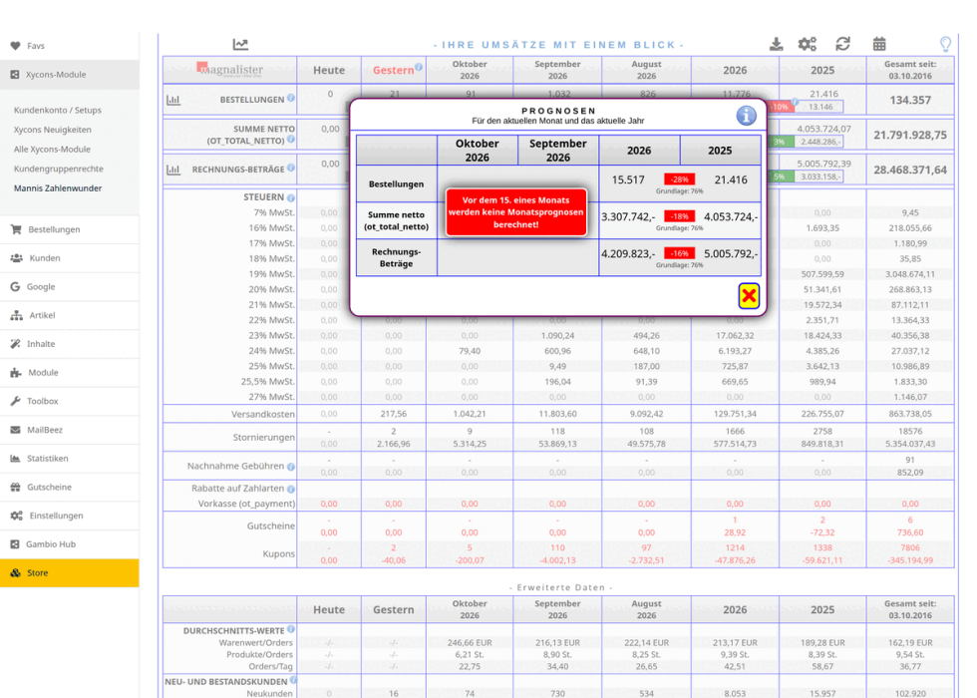Click the total invoice amount 28.468.371,64
This screenshot has width=977, height=698.
(x=909, y=171)
